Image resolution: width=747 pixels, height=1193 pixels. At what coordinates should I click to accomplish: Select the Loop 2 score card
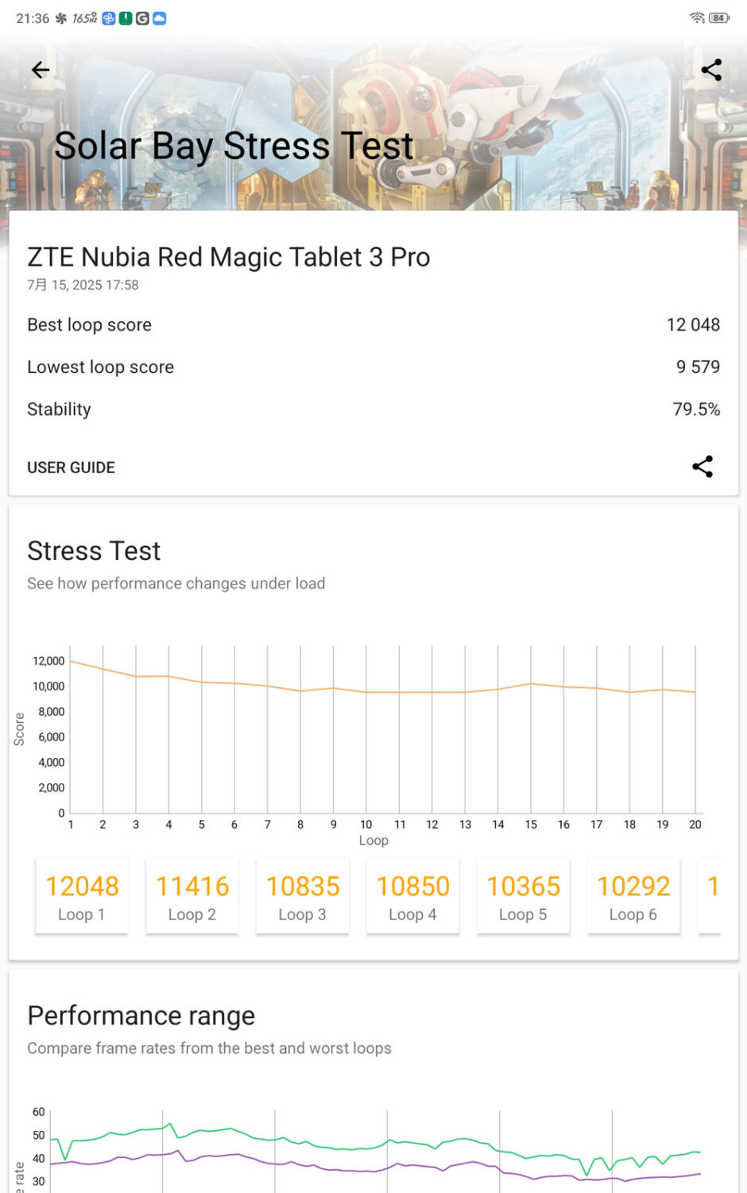tap(192, 896)
